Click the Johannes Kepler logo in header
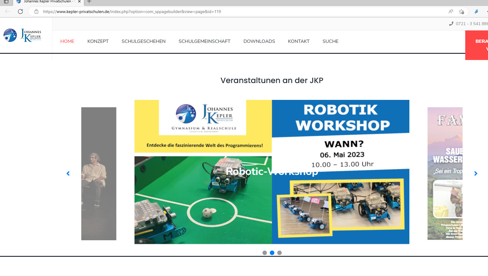The height and width of the screenshot is (276, 488). coord(22,35)
